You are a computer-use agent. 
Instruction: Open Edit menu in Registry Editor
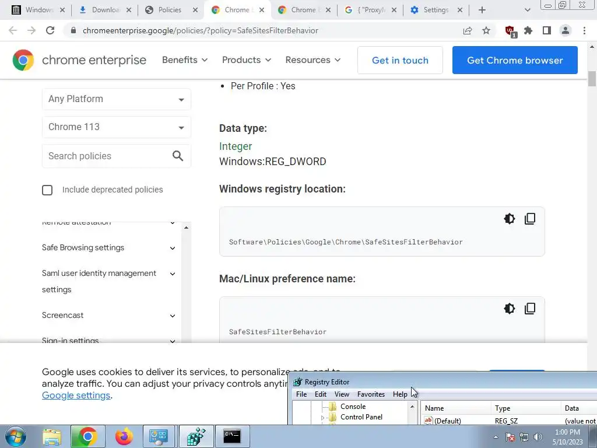coord(320,394)
